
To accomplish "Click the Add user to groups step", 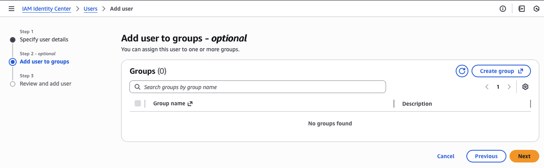I will click(x=44, y=62).
